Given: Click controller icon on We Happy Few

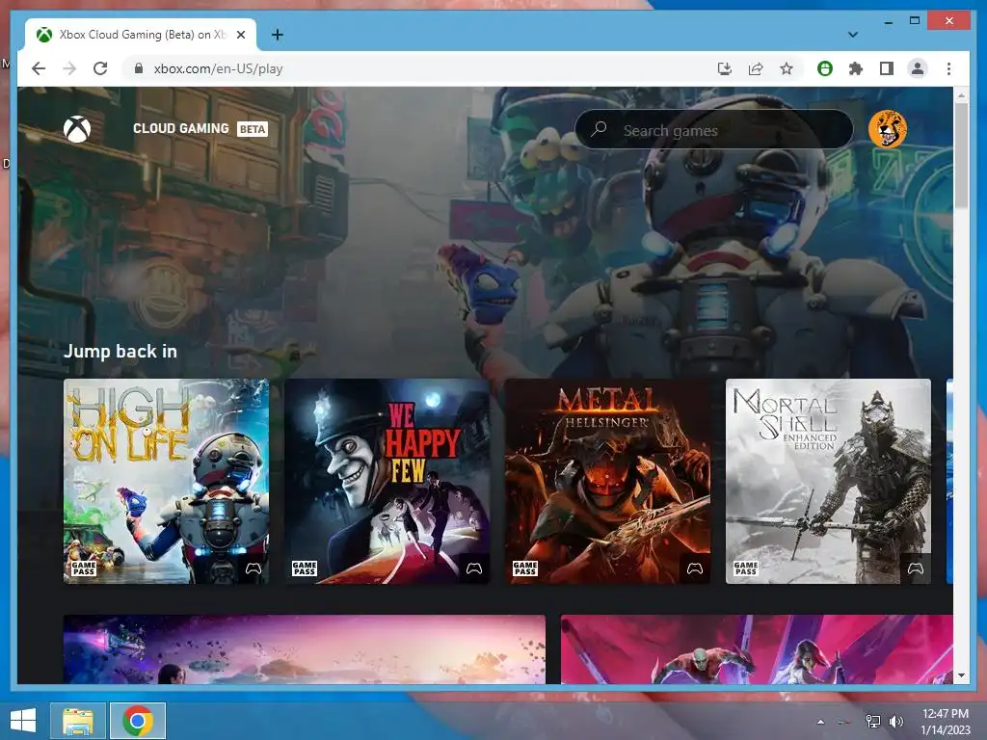Looking at the screenshot, I should (x=474, y=568).
